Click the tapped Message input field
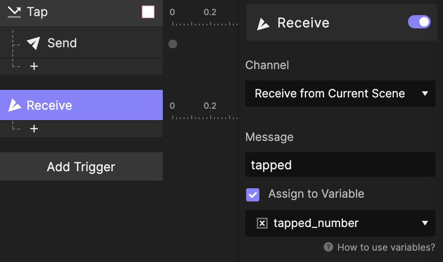 point(340,165)
